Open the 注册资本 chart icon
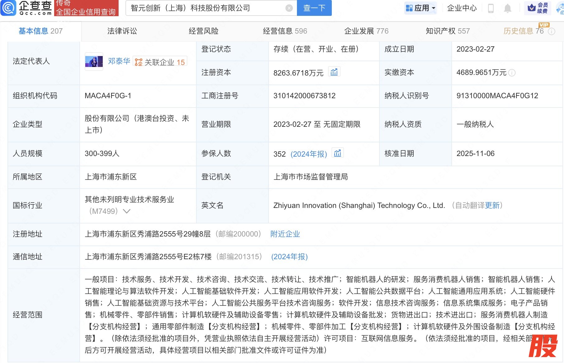 (334, 72)
